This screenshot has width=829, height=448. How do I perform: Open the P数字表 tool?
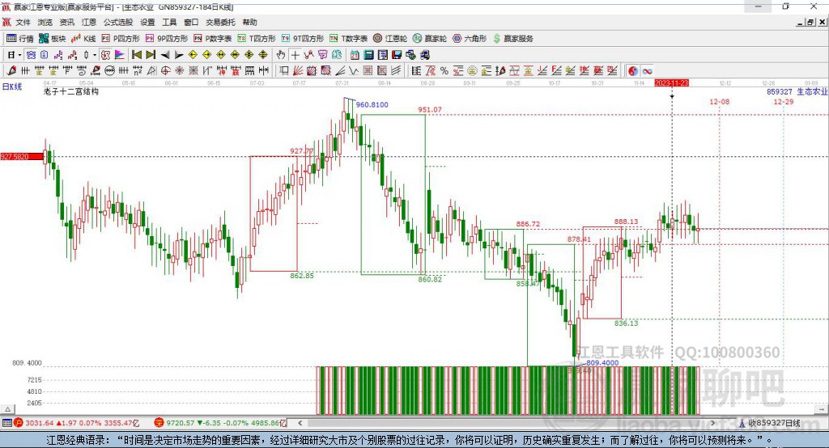[213, 39]
